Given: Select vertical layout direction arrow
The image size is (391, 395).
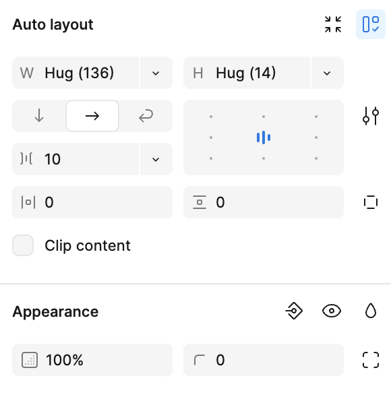Looking at the screenshot, I should pos(39,116).
